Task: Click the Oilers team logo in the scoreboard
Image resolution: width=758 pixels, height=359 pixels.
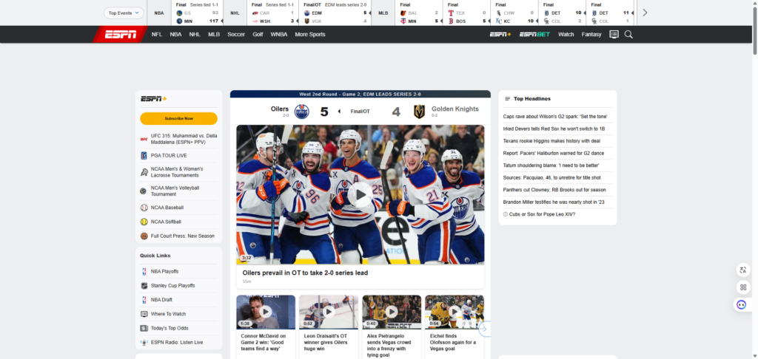Action: 302,112
